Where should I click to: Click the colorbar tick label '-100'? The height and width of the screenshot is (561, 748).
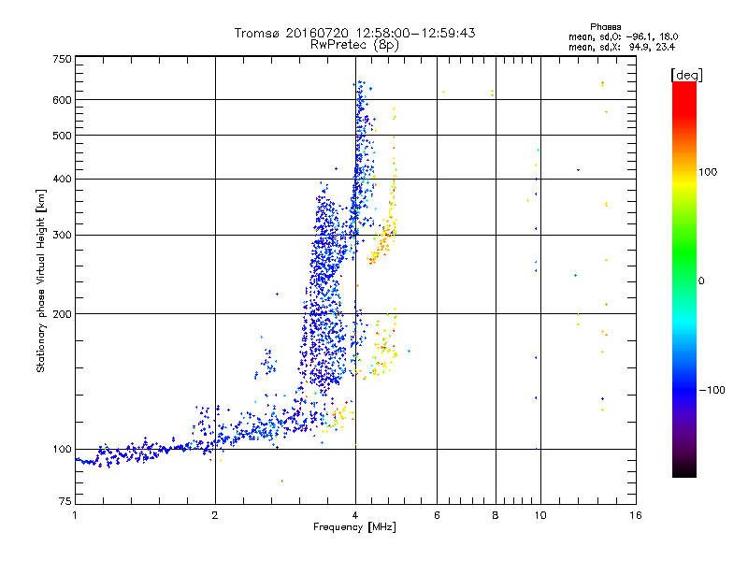(712, 390)
